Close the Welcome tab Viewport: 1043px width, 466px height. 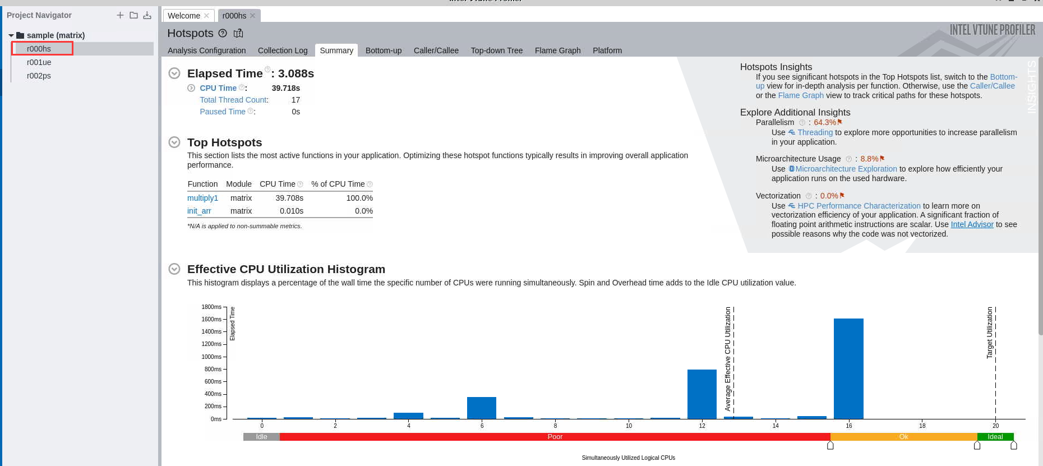pyautogui.click(x=206, y=16)
